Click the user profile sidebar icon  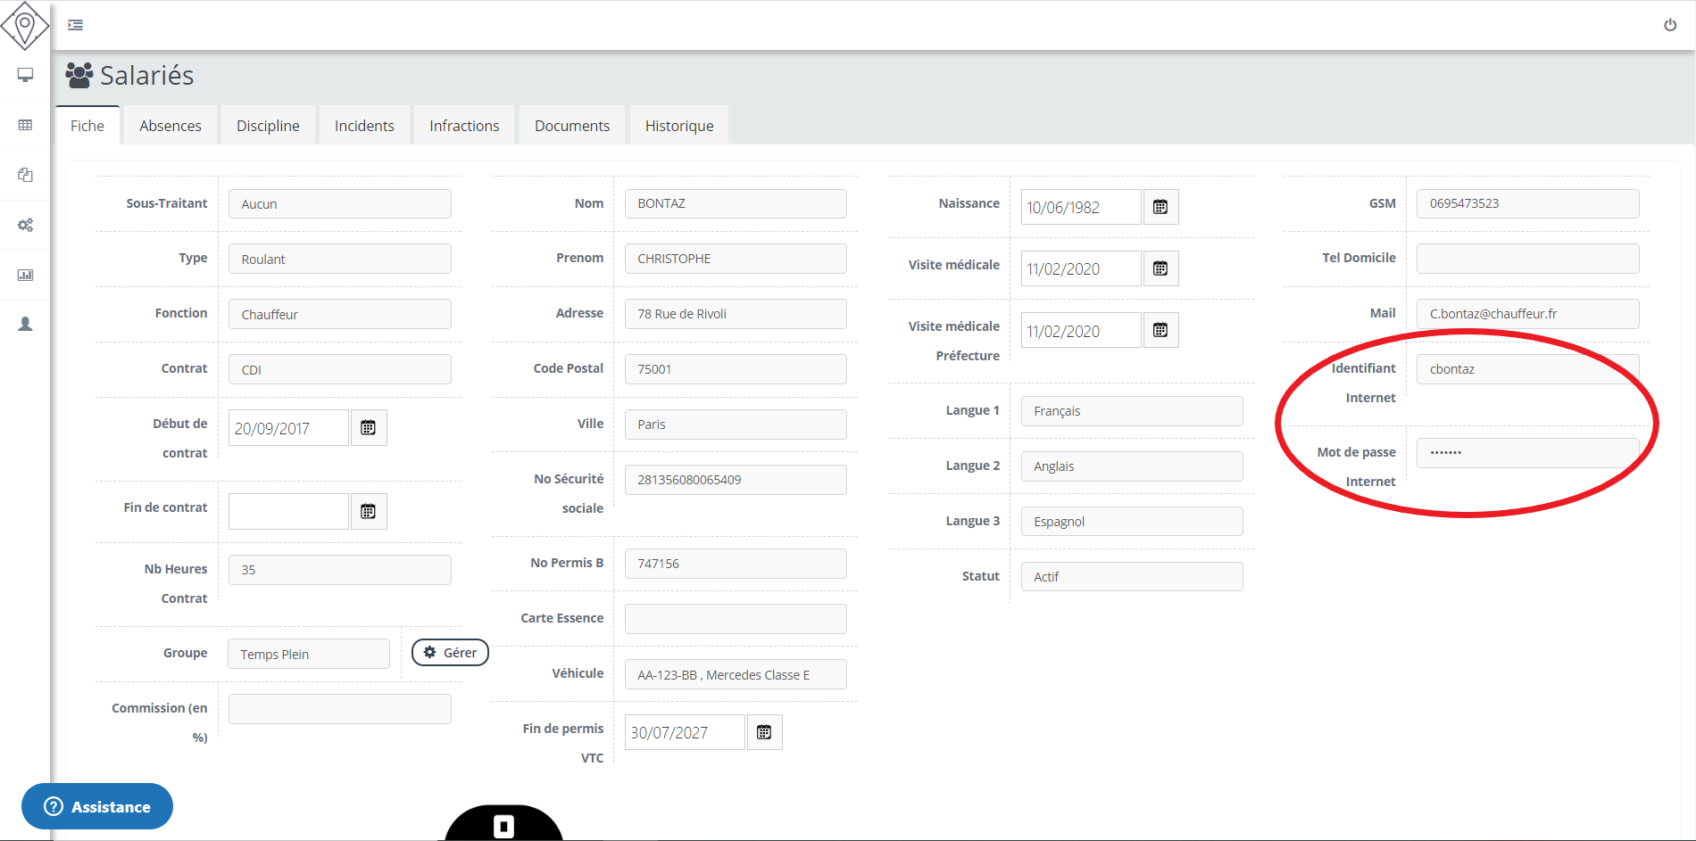coord(25,324)
